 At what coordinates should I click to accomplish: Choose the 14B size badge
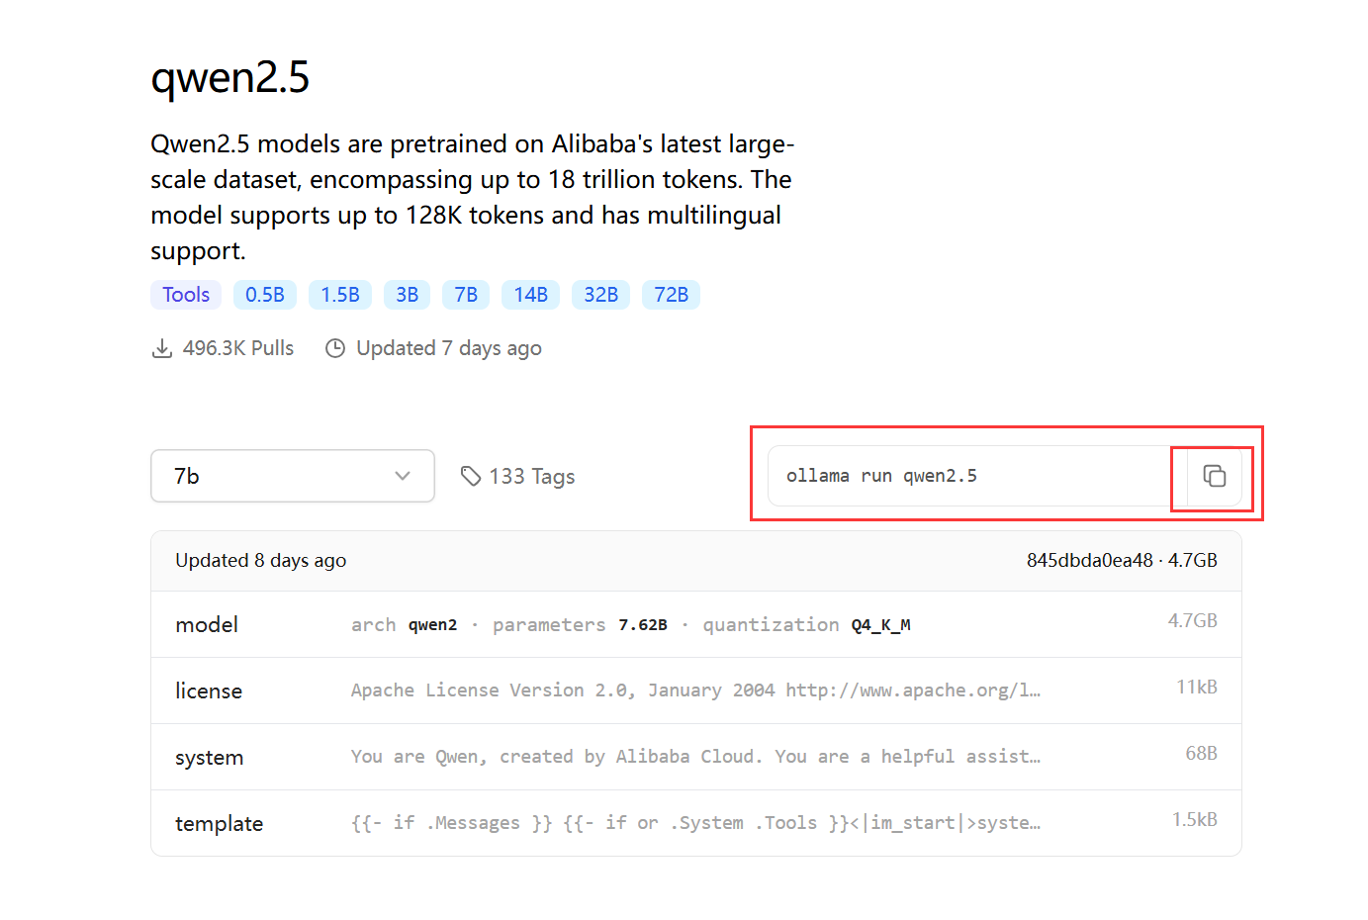point(530,295)
